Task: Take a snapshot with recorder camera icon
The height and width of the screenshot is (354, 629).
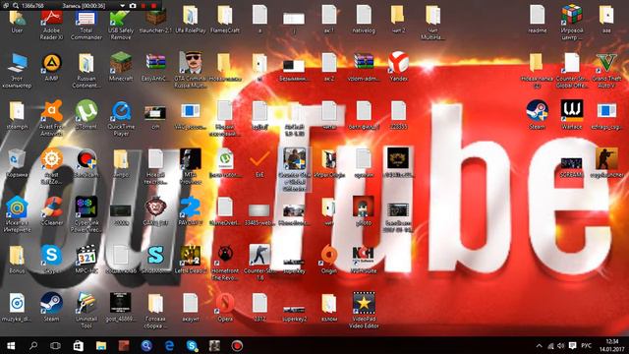Action: pos(133,6)
